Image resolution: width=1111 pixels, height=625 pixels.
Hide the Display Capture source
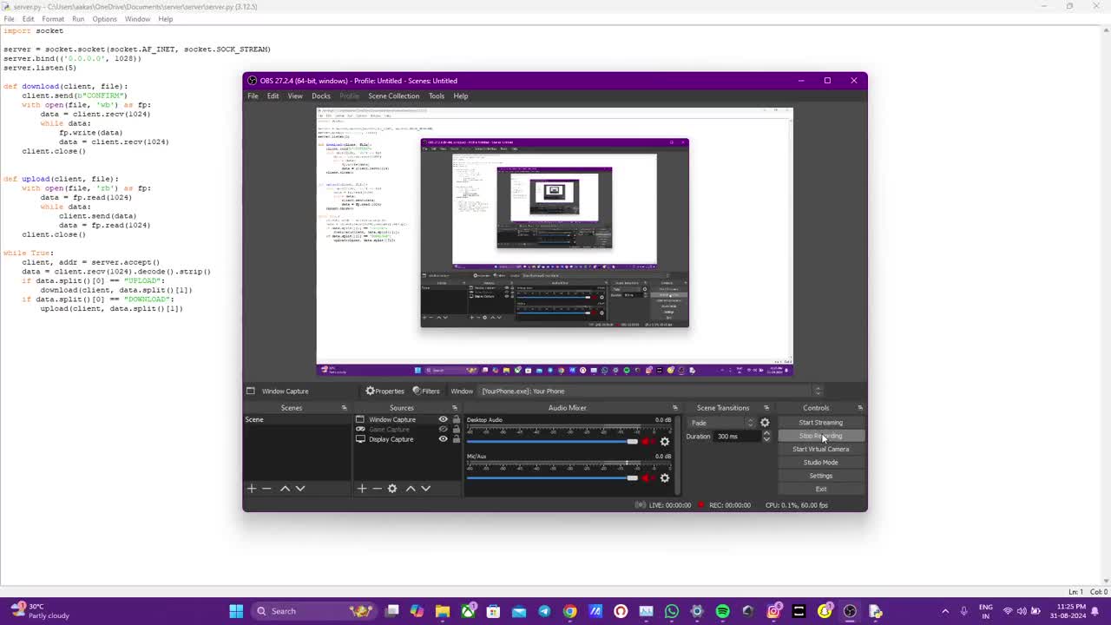click(443, 439)
